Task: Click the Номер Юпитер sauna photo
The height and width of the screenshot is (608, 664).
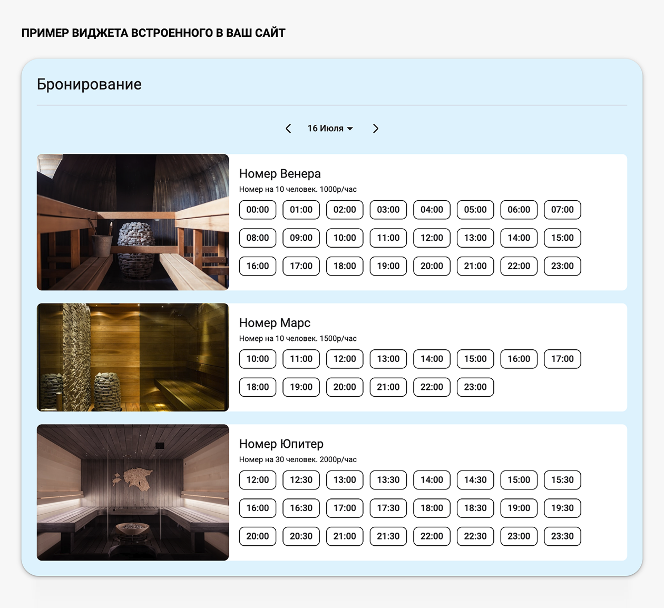Action: (x=133, y=493)
